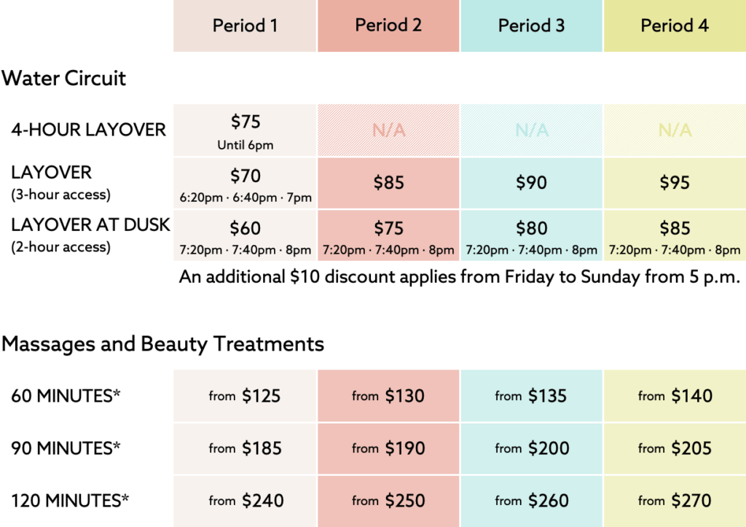The image size is (746, 527).
Task: Choose the $90 Layover price in Period 3
Action: tap(531, 183)
